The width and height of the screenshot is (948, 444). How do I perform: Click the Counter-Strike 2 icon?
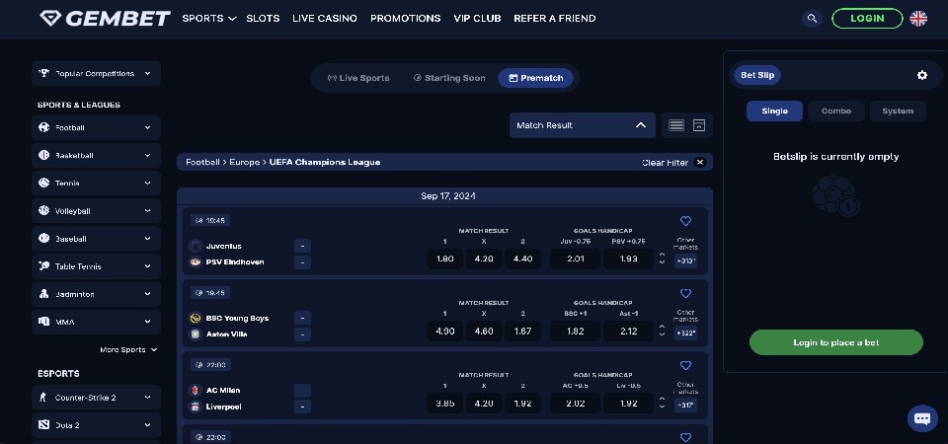(42, 398)
